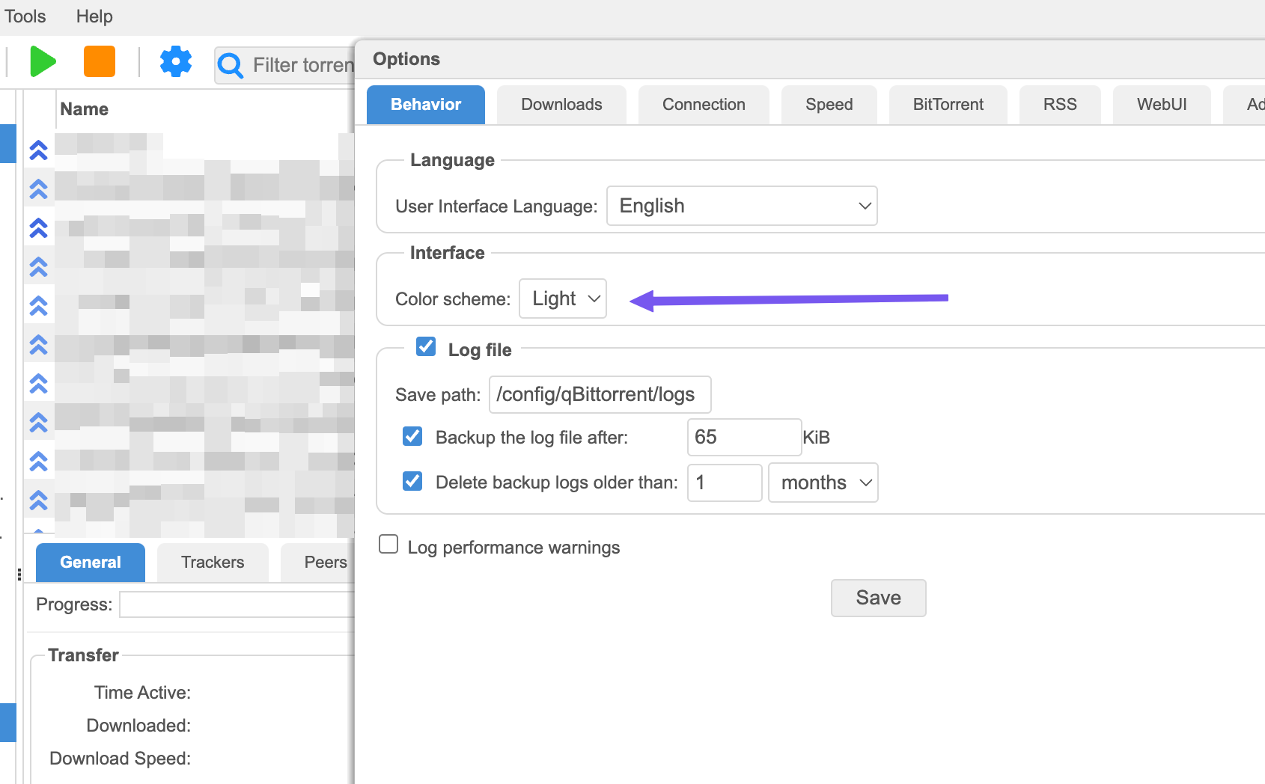Open the Help menu

94,16
